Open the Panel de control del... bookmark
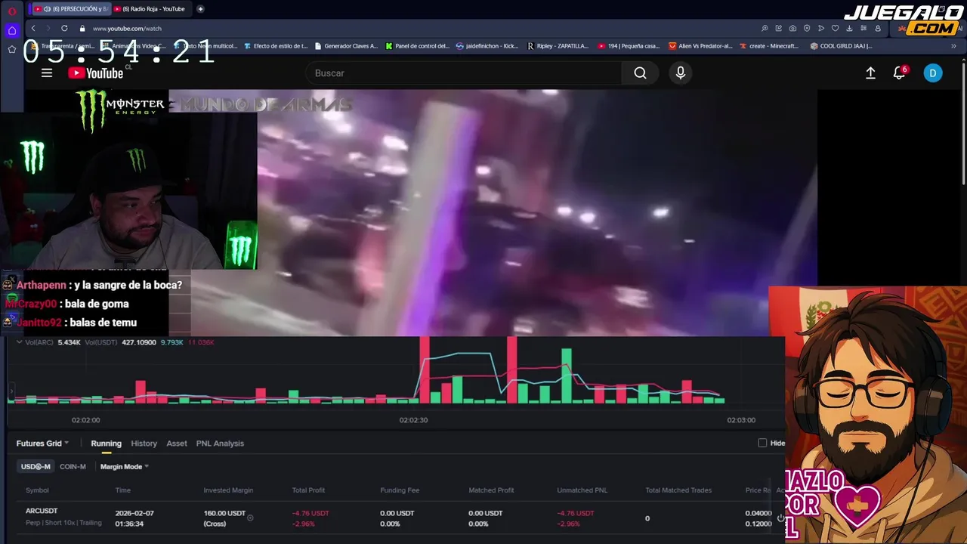The image size is (967, 544). click(x=417, y=46)
